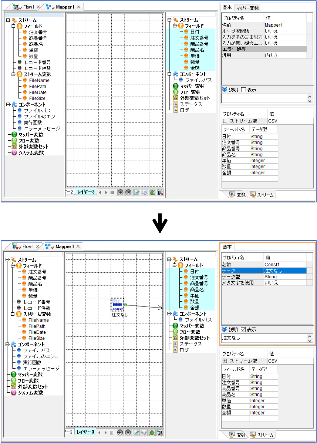This screenshot has width=317, height=443.
Task: Collapse ストリーム変数 node in upper left tree
Action: tap(13, 74)
